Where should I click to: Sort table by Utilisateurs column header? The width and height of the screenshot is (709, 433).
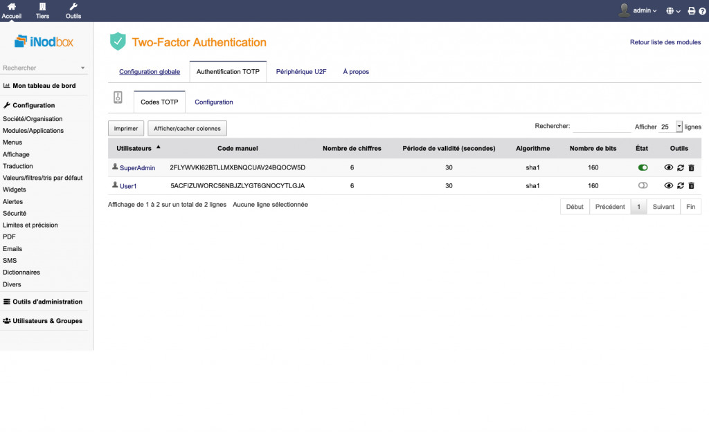(x=134, y=148)
